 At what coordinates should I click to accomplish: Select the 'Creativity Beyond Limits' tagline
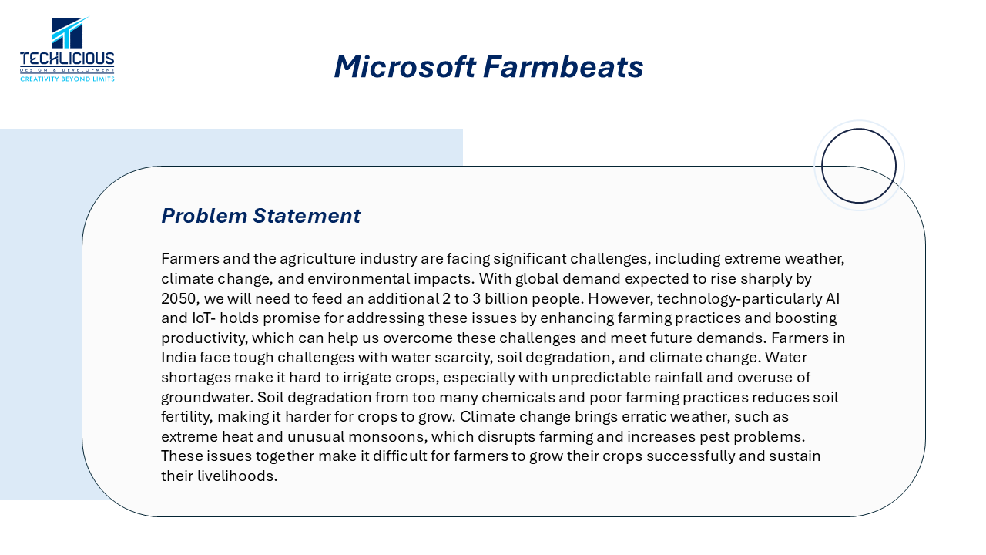click(67, 79)
